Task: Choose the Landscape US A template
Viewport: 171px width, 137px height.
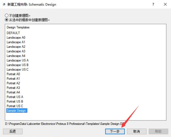Action: tap(18, 60)
